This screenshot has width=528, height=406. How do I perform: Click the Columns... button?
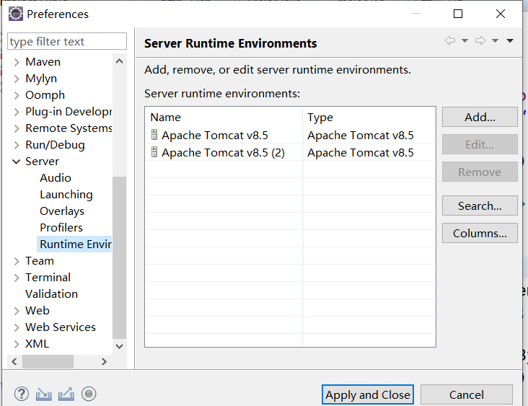click(480, 233)
